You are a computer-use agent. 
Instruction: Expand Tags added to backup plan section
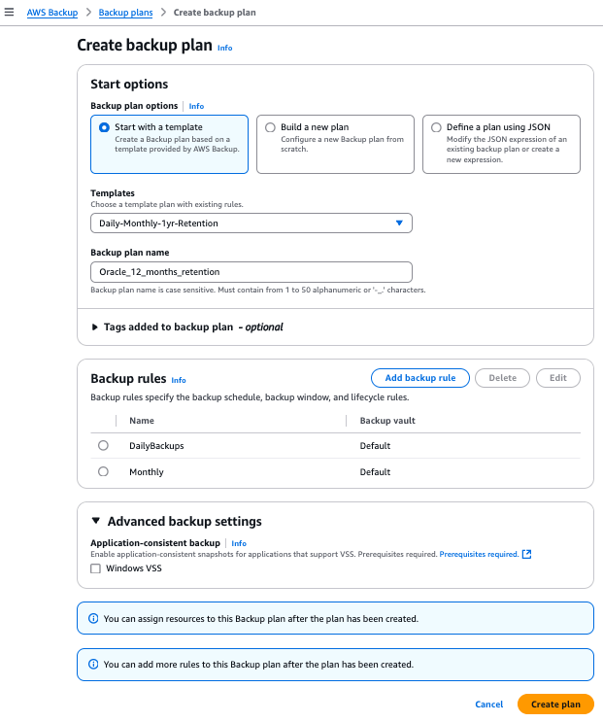click(95, 327)
